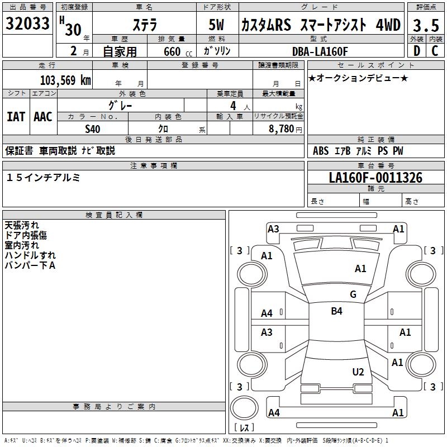Select the overall score 3.5
The height and width of the screenshot is (447, 447).
426,25
